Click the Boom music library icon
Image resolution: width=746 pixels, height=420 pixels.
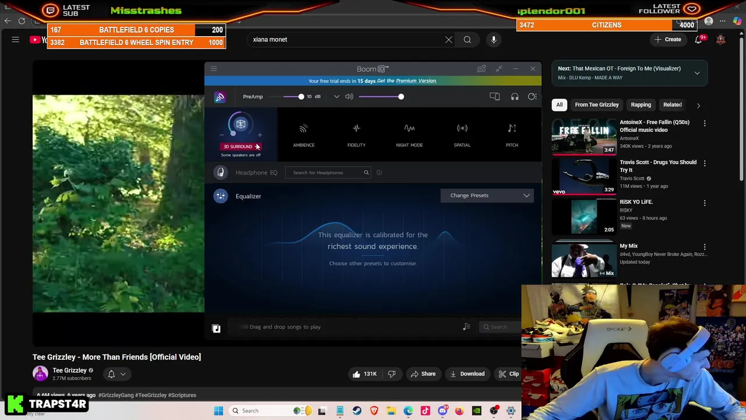(x=216, y=328)
